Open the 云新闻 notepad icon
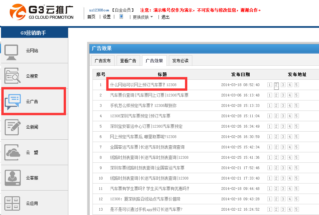 13,127
